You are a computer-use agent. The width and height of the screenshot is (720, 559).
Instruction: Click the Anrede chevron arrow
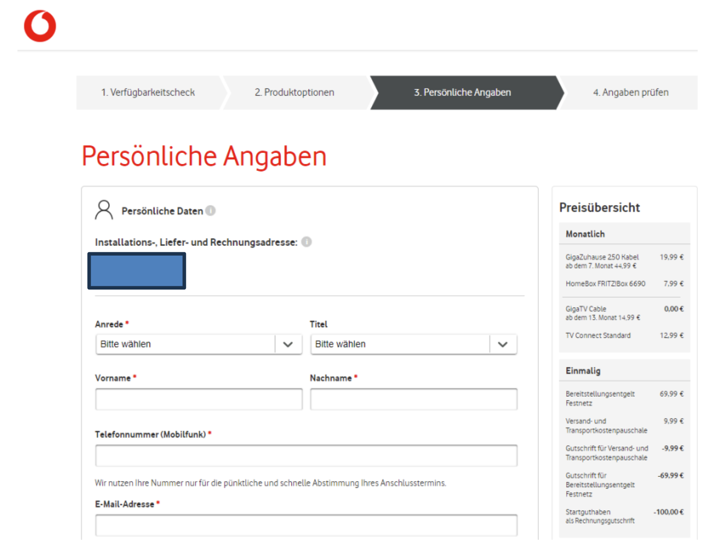click(288, 345)
